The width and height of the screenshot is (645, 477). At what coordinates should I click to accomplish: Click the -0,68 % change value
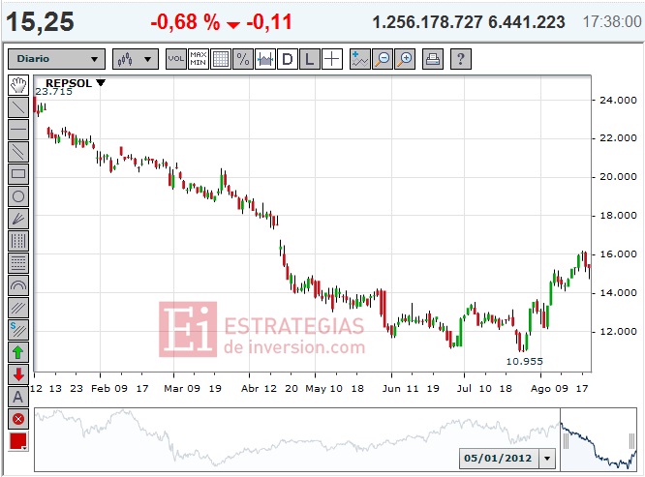[185, 22]
